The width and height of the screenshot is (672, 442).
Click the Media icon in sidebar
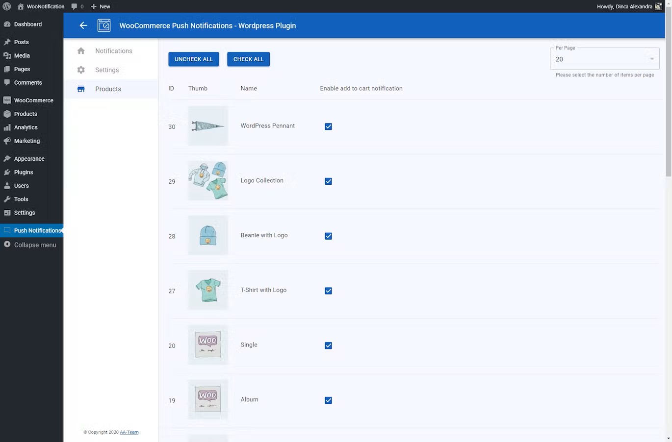[x=7, y=55]
